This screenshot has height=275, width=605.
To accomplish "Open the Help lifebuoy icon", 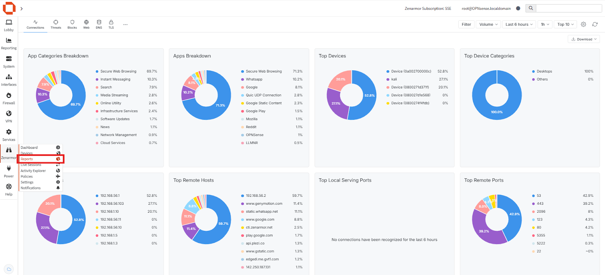I will point(9,187).
